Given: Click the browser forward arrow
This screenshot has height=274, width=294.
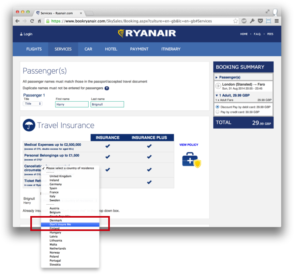Looking at the screenshot, I should click(24, 21).
